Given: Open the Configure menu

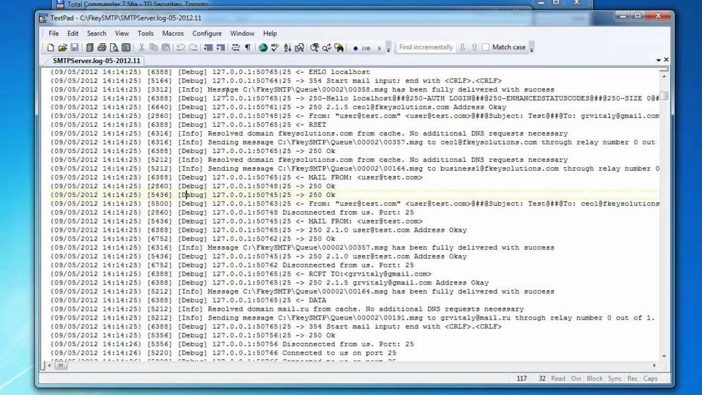Looking at the screenshot, I should pyautogui.click(x=207, y=33).
